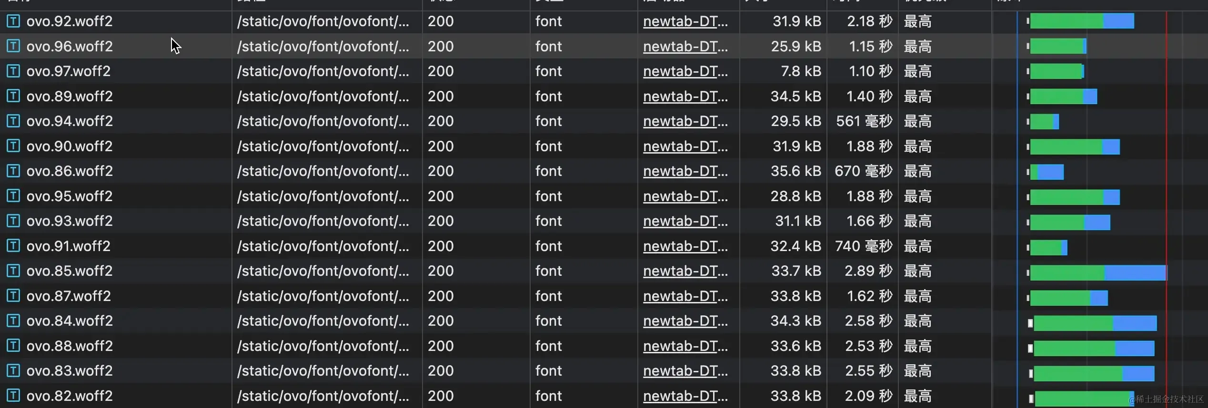Click the 670 毫秒 time value
The image size is (1208, 408).
click(864, 171)
